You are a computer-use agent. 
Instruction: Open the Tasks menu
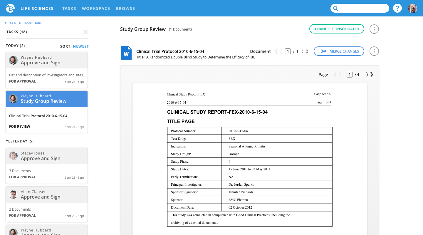tap(69, 9)
